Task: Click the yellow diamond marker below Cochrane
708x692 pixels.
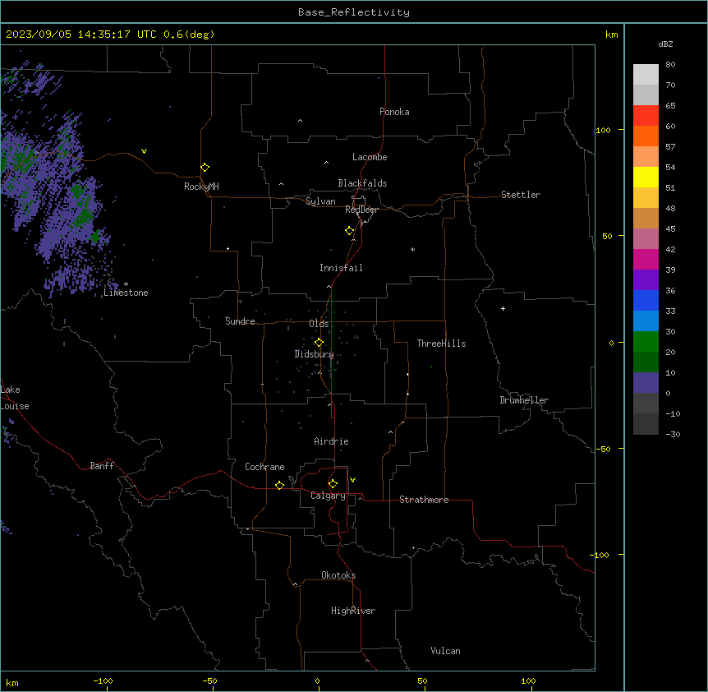Action: 279,485
